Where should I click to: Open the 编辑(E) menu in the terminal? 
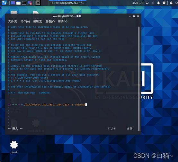point(38,22)
